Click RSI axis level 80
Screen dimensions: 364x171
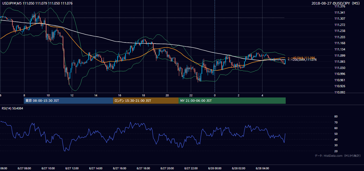(x=336, y=117)
